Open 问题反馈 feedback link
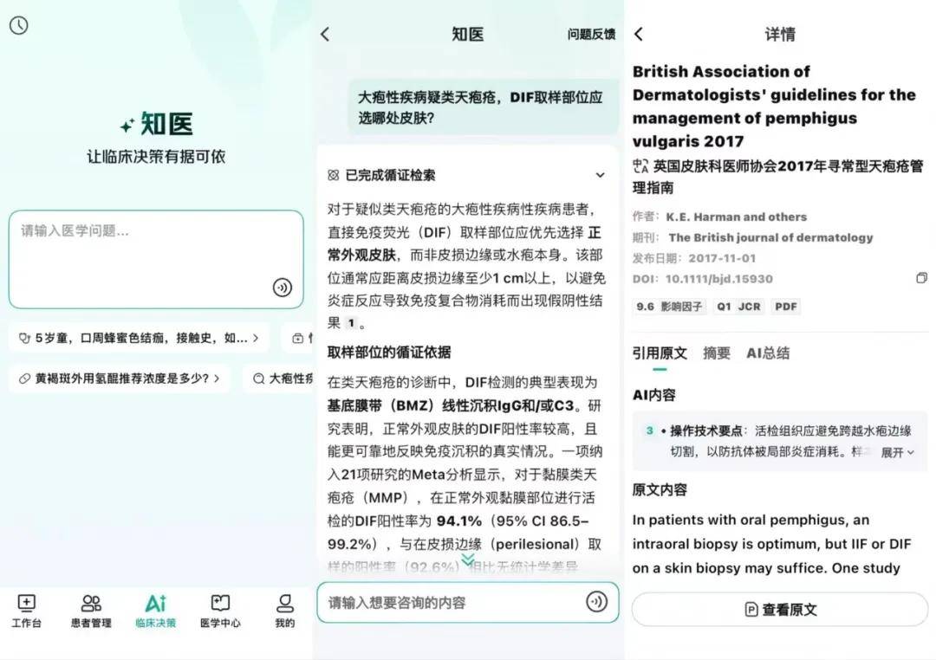 pyautogui.click(x=591, y=34)
